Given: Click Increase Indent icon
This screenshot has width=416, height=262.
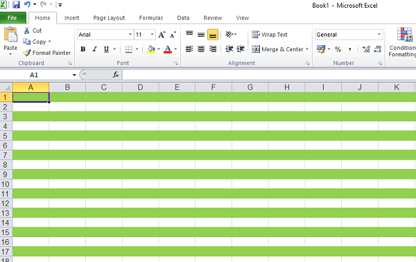Looking at the screenshot, I should click(x=241, y=49).
